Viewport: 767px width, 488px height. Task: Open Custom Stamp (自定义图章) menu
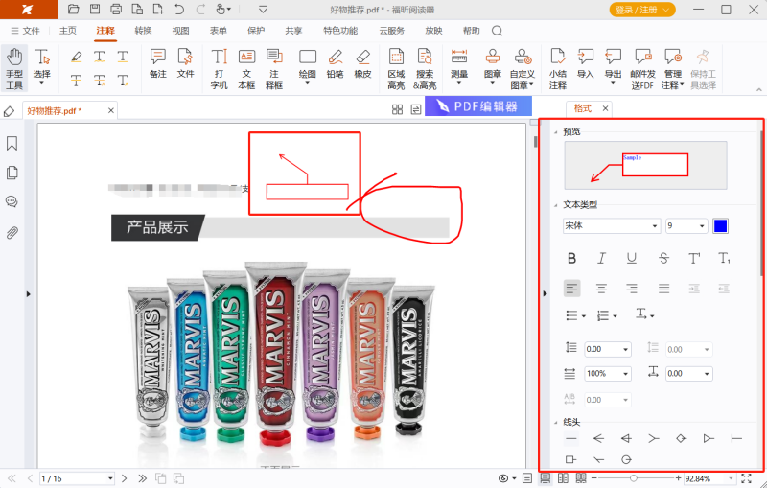point(523,69)
